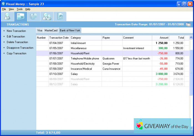This screenshot has width=194, height=136.
Task: Click the Visual Money title bar logo
Action: pos(3,4)
